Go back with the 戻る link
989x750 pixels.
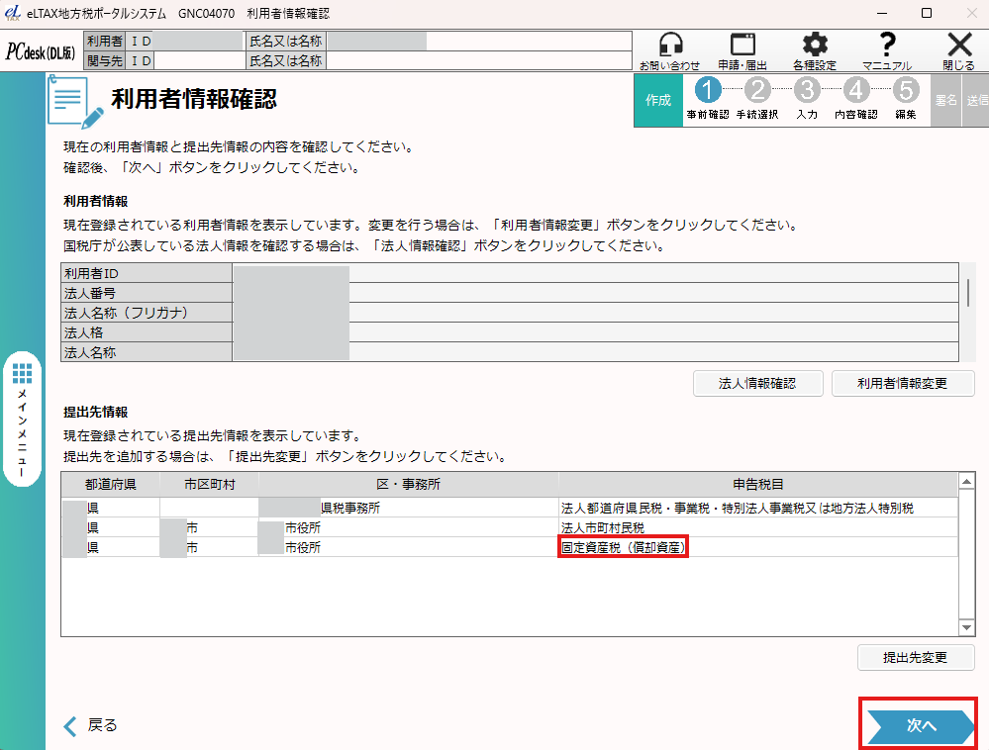91,725
